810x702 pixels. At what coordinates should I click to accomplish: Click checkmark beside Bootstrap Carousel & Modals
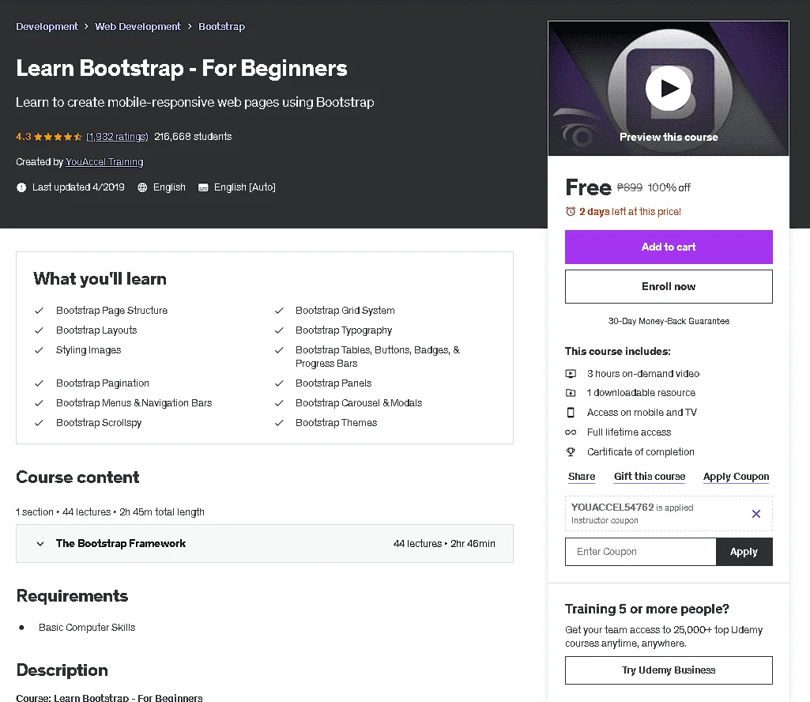click(279, 402)
